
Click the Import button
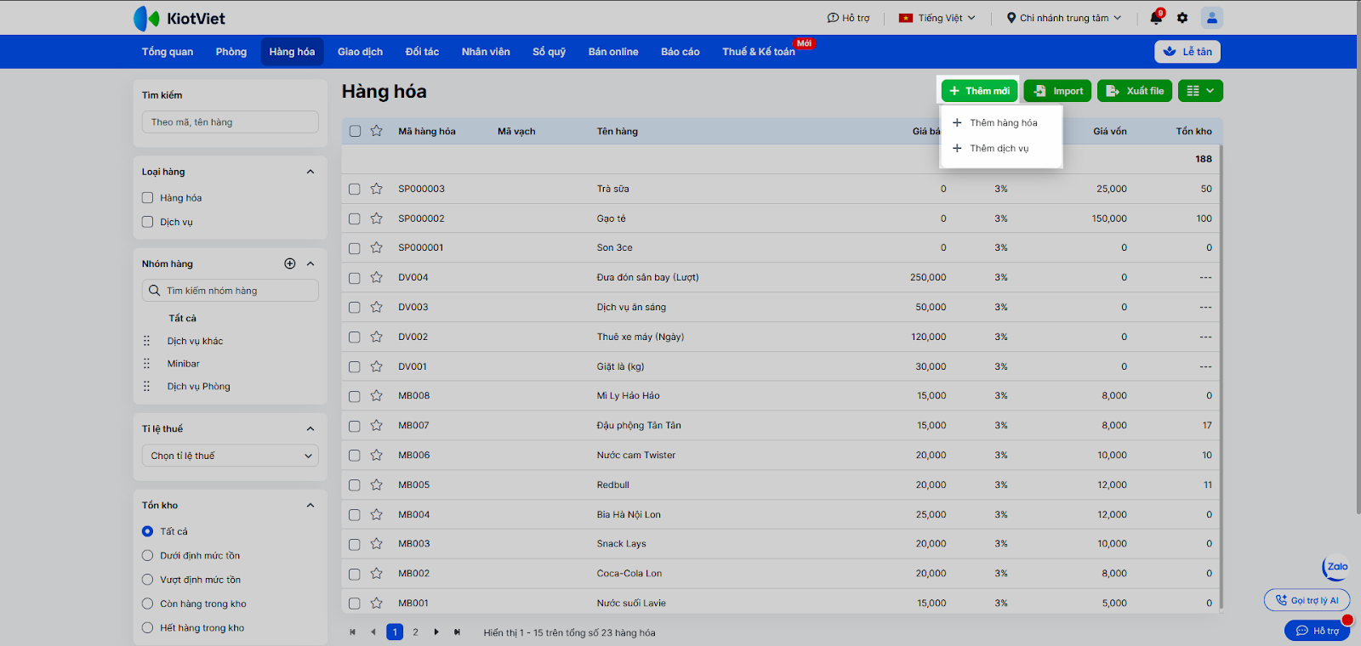point(1057,91)
